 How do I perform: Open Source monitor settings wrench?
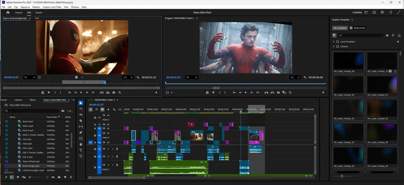[138, 77]
